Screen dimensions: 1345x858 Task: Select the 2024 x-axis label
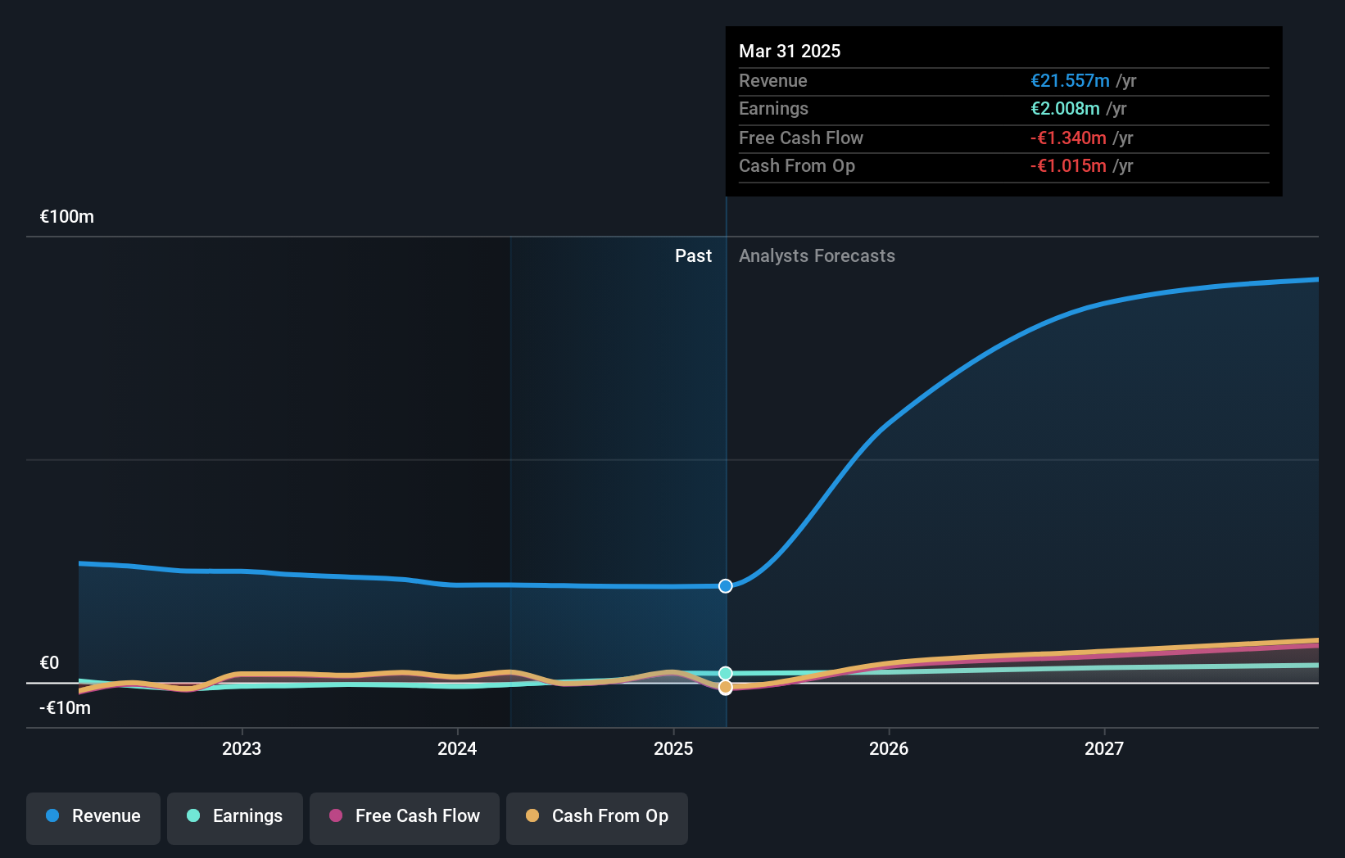click(457, 748)
